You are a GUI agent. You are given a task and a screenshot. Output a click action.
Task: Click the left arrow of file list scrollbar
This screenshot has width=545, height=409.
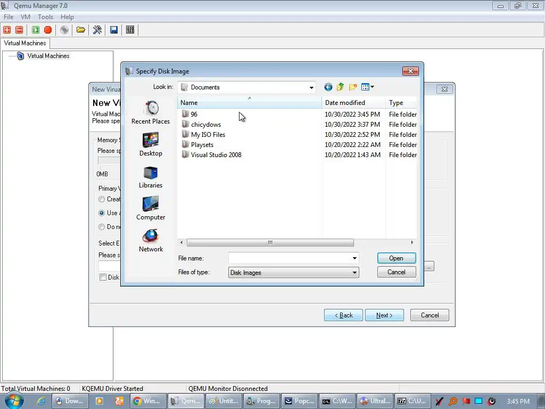tap(181, 242)
